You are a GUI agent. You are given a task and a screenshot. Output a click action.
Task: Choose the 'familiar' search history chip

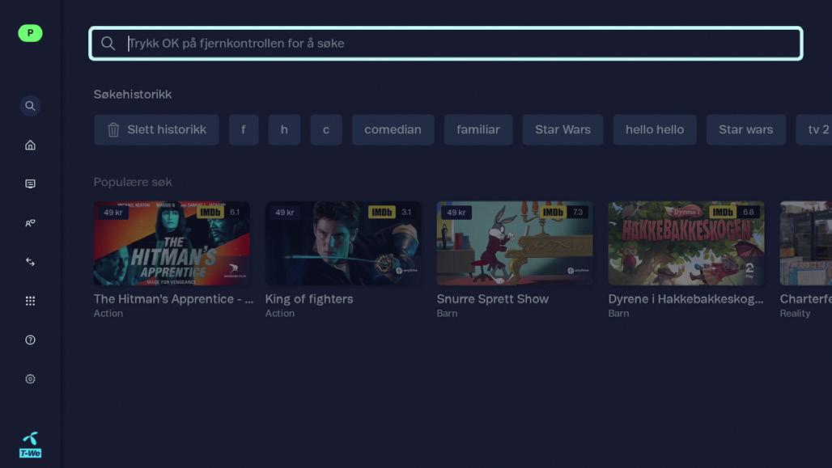[x=478, y=130]
